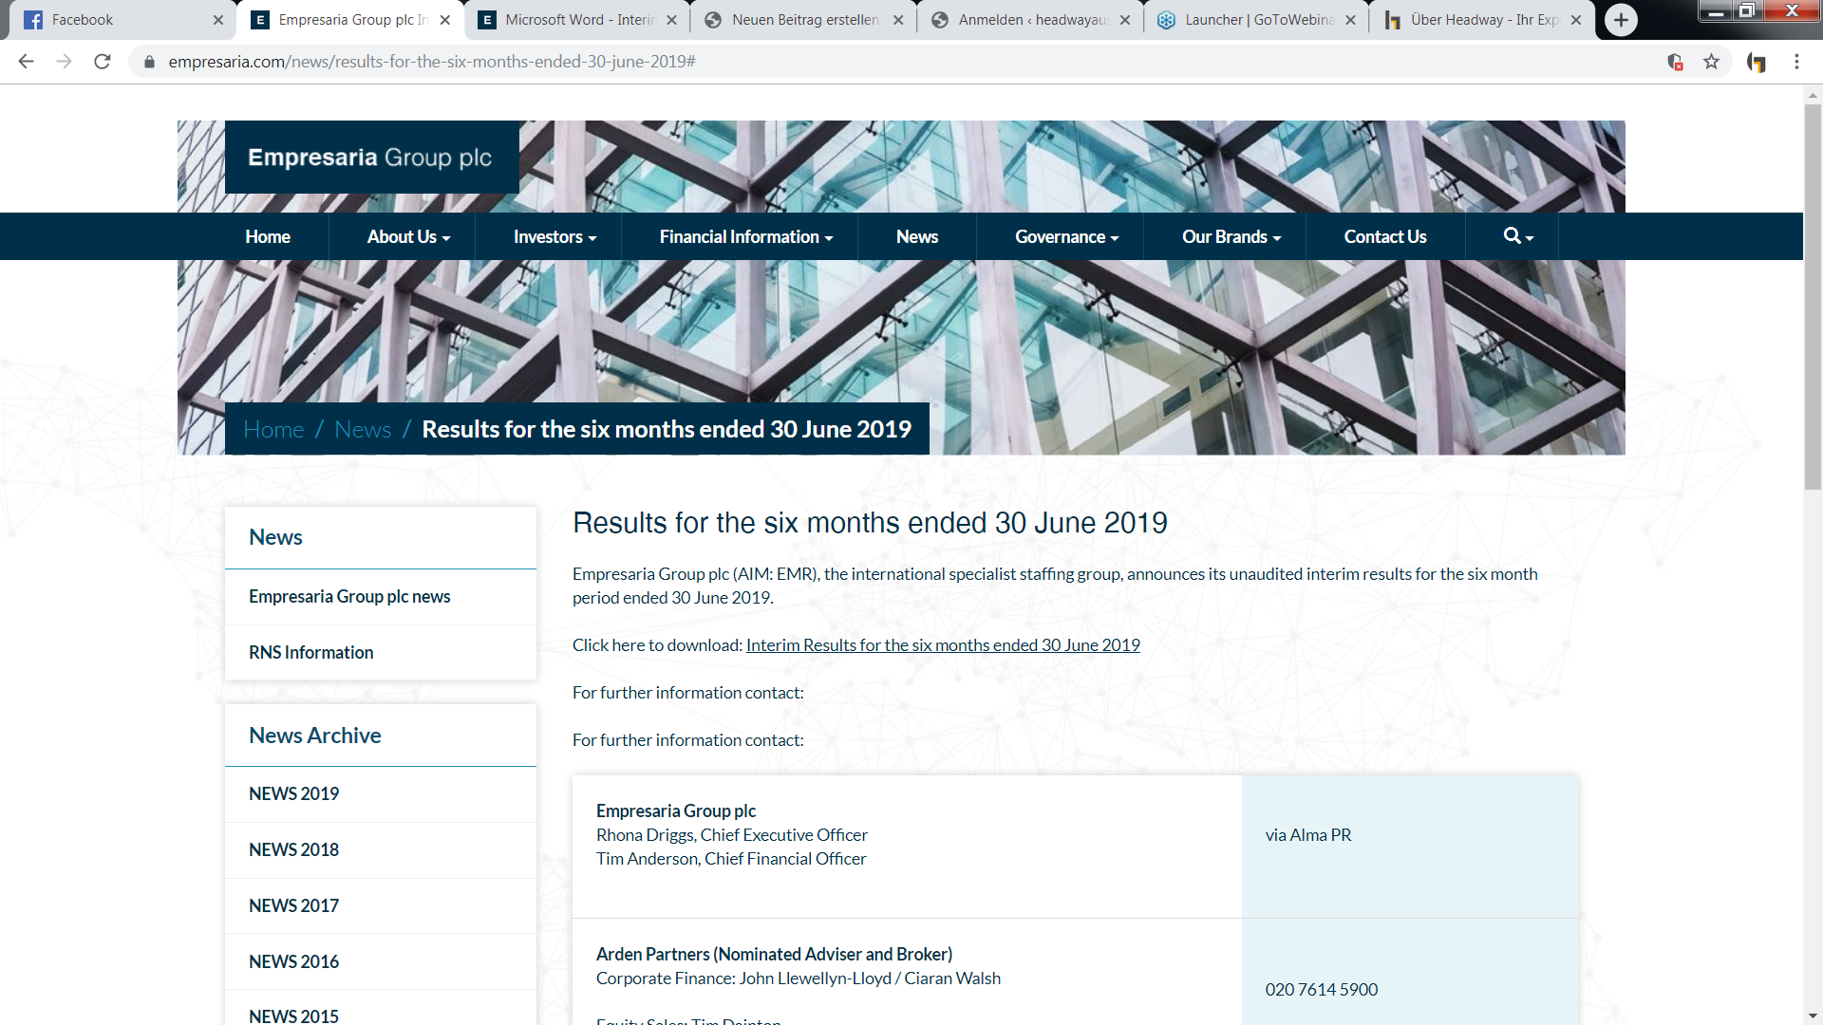The image size is (1823, 1025).
Task: Go back with the browser back arrow
Action: point(26,62)
